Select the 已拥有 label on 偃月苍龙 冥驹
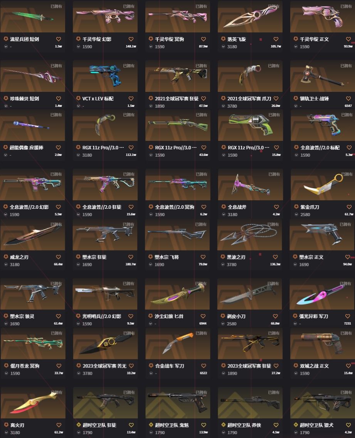The width and height of the screenshot is (355, 438). tap(56, 333)
